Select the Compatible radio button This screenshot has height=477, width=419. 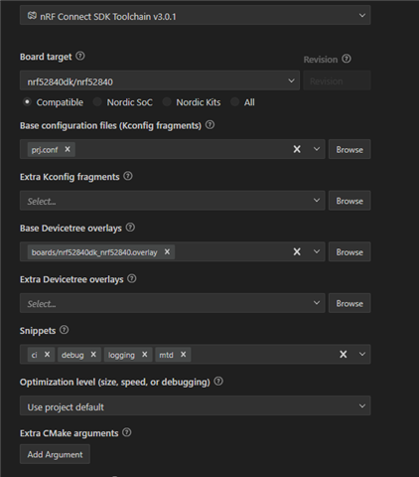[x=27, y=102]
